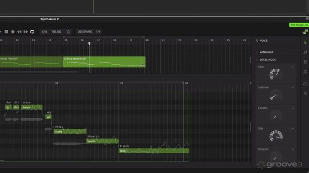Image resolution: width=309 pixels, height=173 pixels.
Task: Adjust the Clear vocal mode knob
Action: pos(276,74)
